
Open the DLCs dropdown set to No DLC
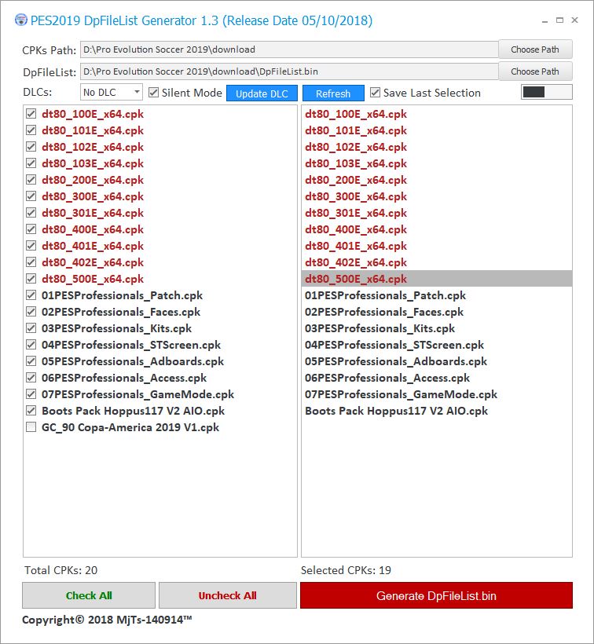pyautogui.click(x=112, y=93)
